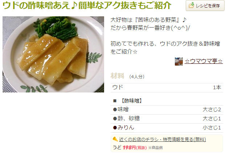Click the square marker before 【酢味噌】
The height and width of the screenshot is (157, 226).
tap(115, 101)
